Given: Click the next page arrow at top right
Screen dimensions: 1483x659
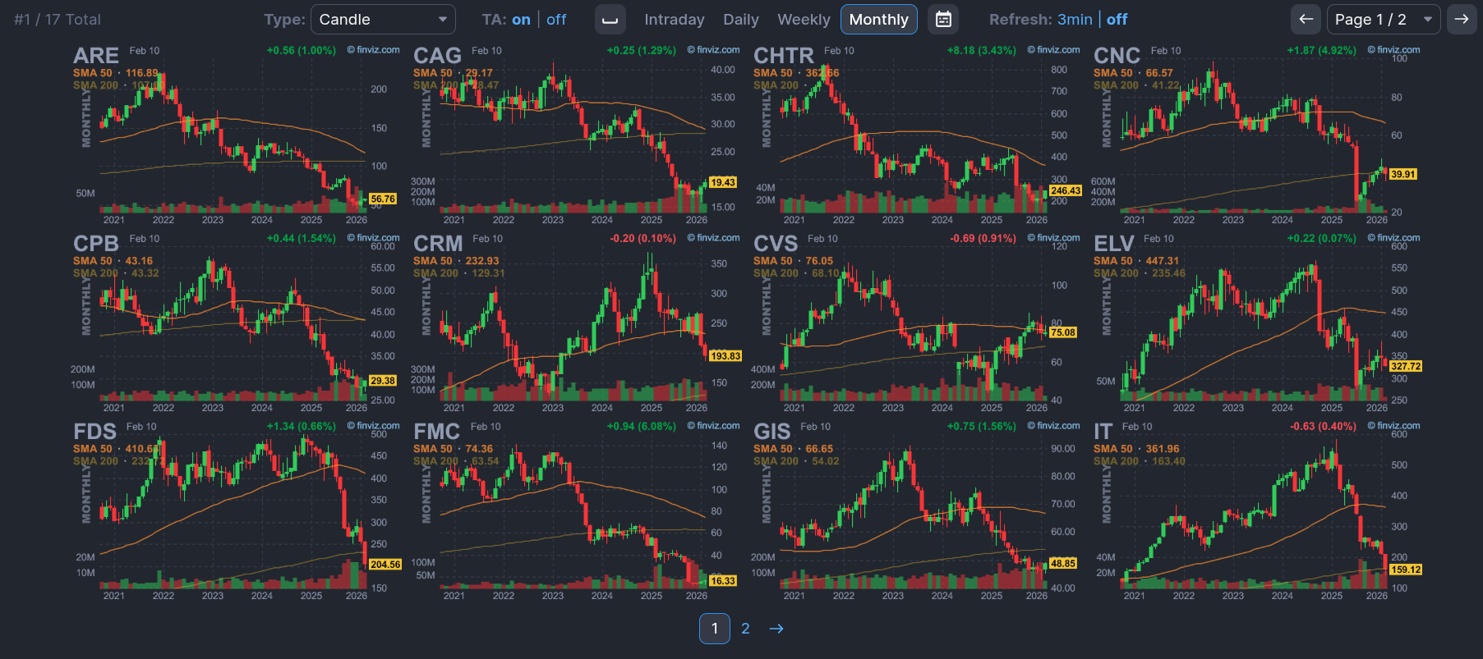Looking at the screenshot, I should point(1462,20).
